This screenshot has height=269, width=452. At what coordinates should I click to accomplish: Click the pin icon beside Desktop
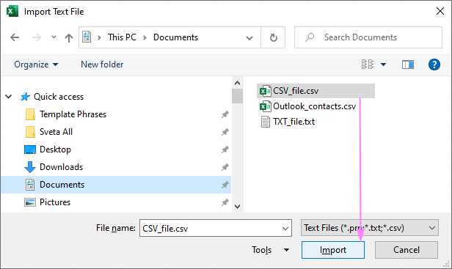[x=225, y=150]
